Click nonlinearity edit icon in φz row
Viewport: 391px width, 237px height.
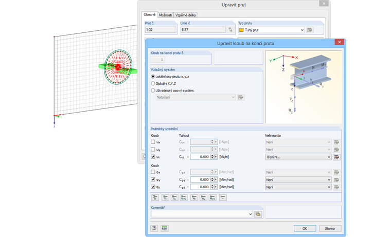336,187
